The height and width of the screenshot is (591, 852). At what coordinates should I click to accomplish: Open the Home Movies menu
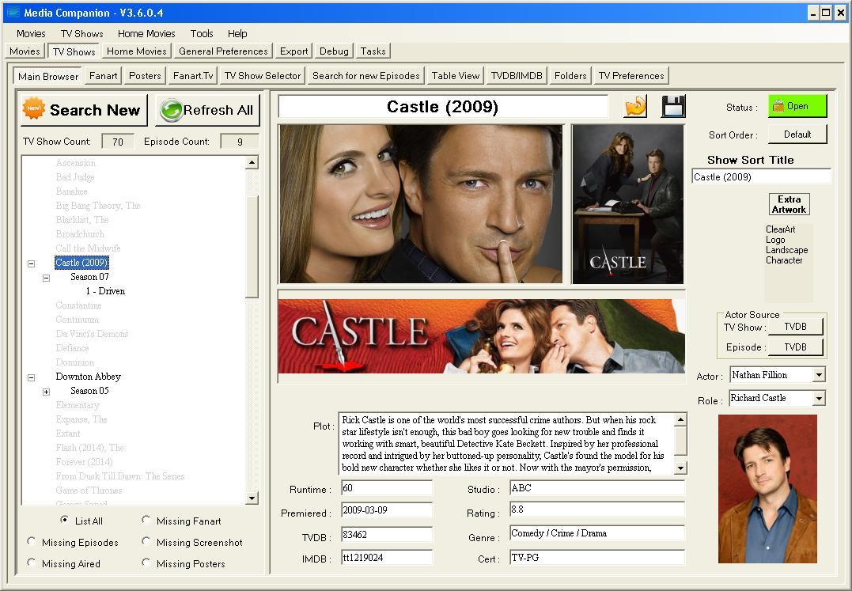(x=146, y=34)
